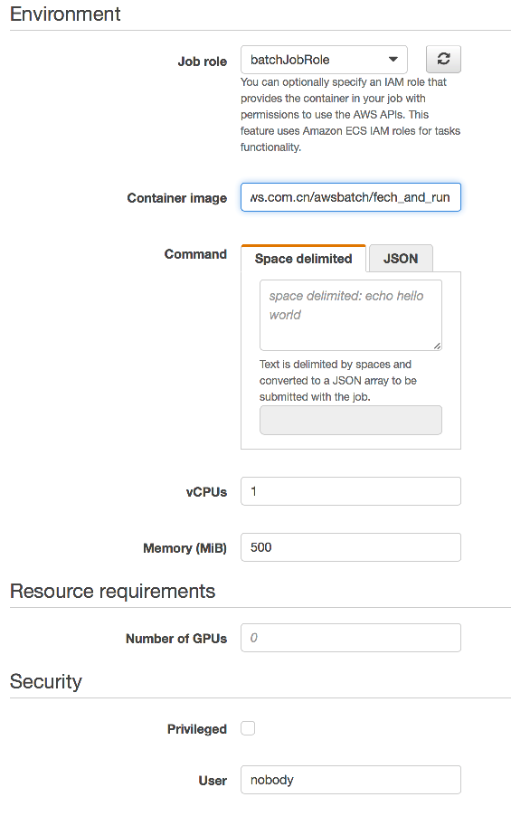The image size is (511, 816).
Task: Click the Job role label
Action: pos(203,62)
